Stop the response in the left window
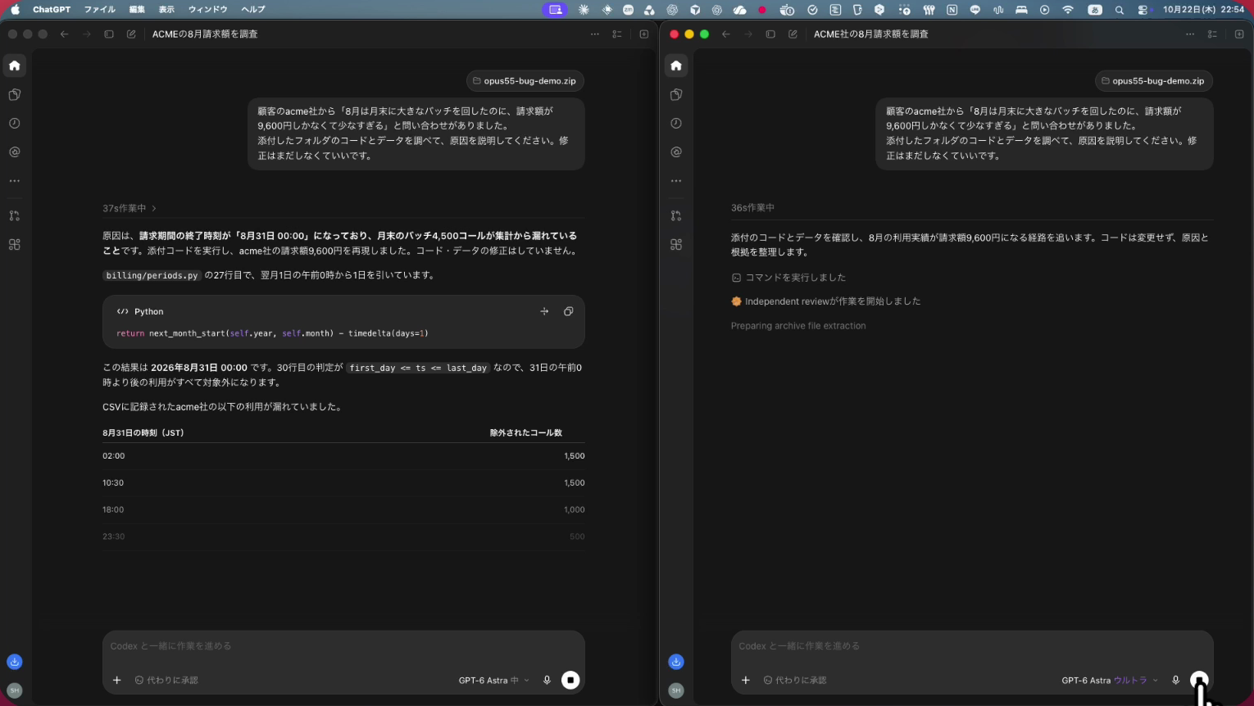The width and height of the screenshot is (1254, 706). coord(570,681)
